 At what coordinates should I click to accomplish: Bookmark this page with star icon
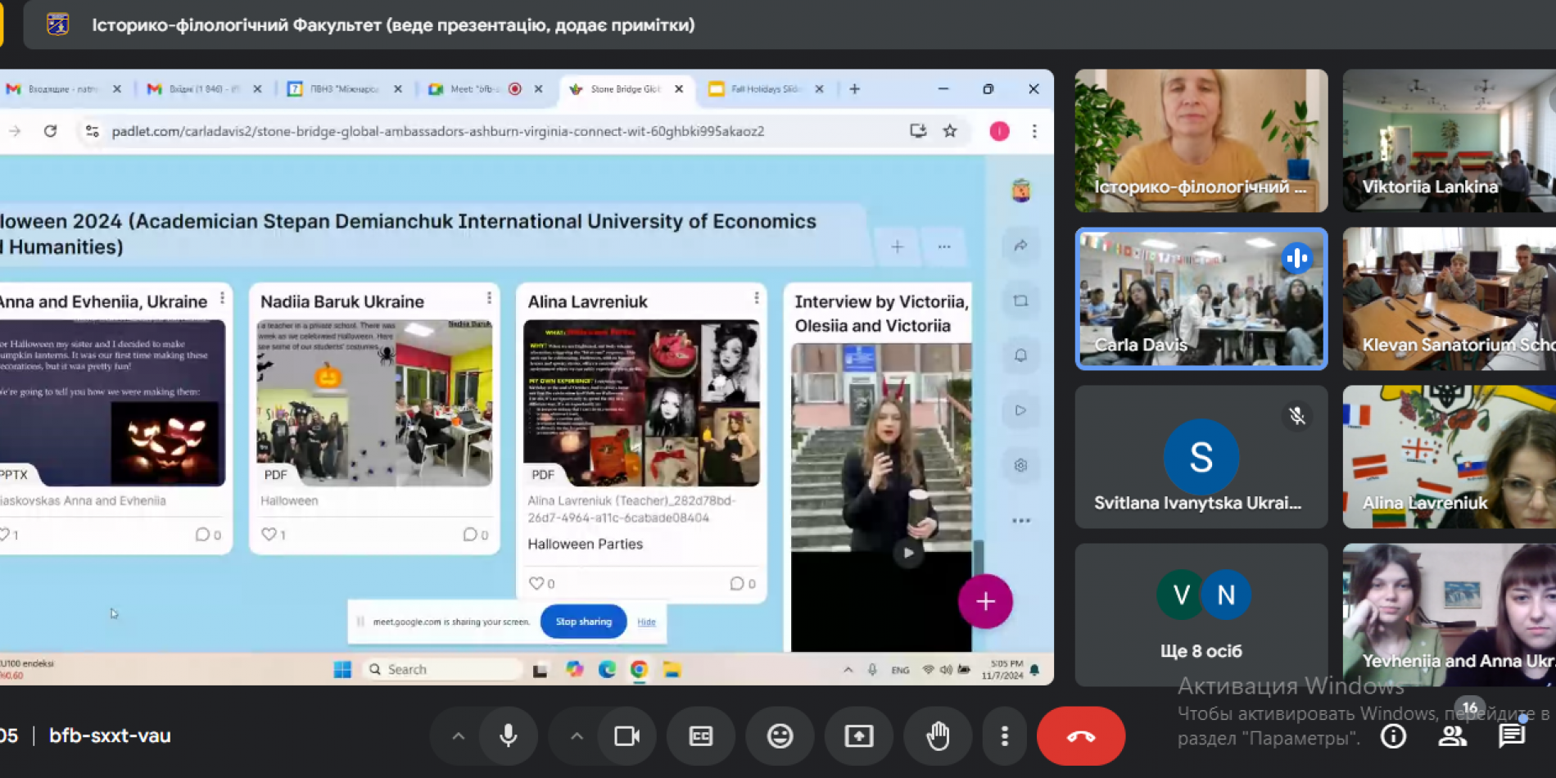950,131
